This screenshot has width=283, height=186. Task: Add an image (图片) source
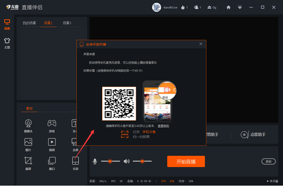pos(28,145)
